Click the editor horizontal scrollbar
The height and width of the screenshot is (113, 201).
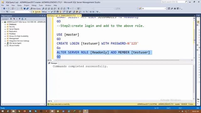pos(118,60)
